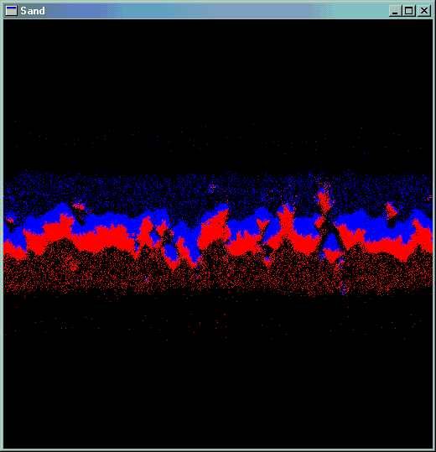Click the empty title bar area
The height and width of the screenshot is (452, 436).
tap(216, 11)
